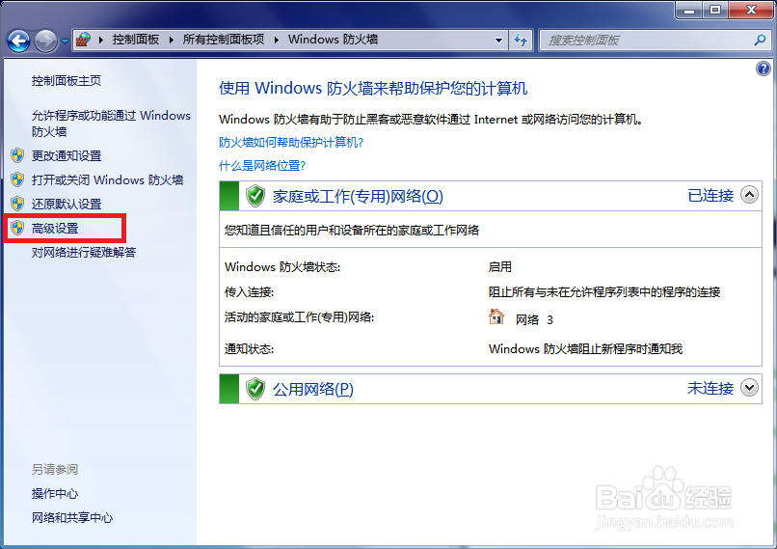Select Windows 防火墙 breadcrumb segment

pyautogui.click(x=333, y=40)
